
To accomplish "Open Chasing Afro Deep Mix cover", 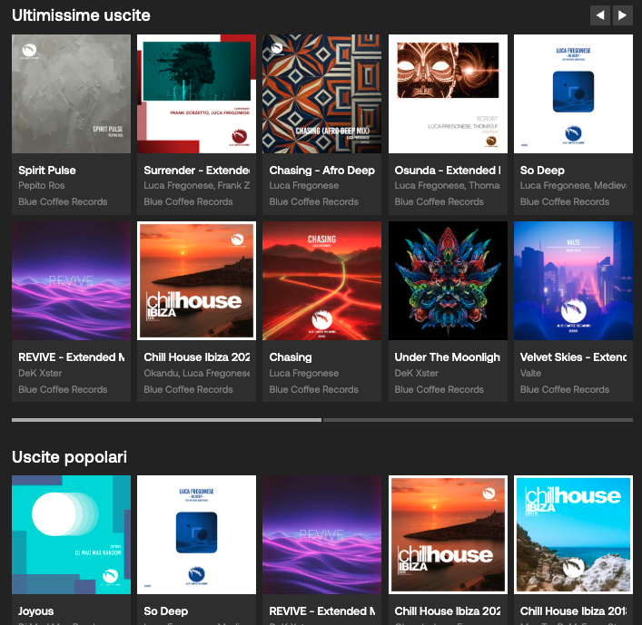I will [321, 93].
